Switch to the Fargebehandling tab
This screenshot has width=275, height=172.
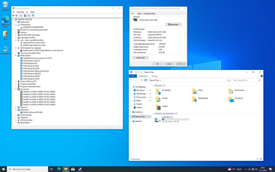pyautogui.click(x=149, y=13)
